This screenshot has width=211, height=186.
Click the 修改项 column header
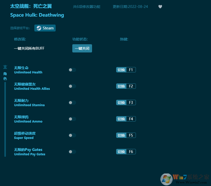[20, 39]
